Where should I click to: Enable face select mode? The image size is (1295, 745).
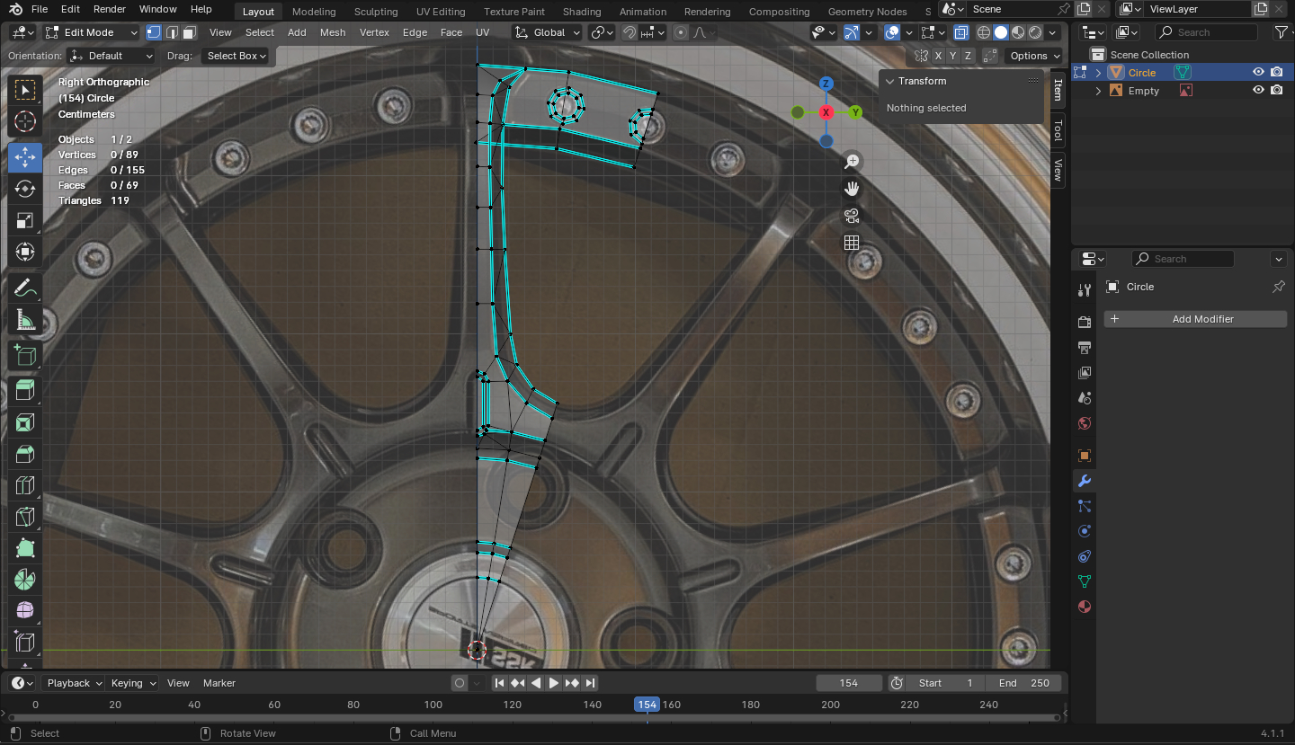click(x=189, y=32)
